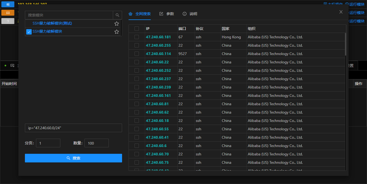
Task: Switch to the 参数 tab
Action: pos(167,14)
